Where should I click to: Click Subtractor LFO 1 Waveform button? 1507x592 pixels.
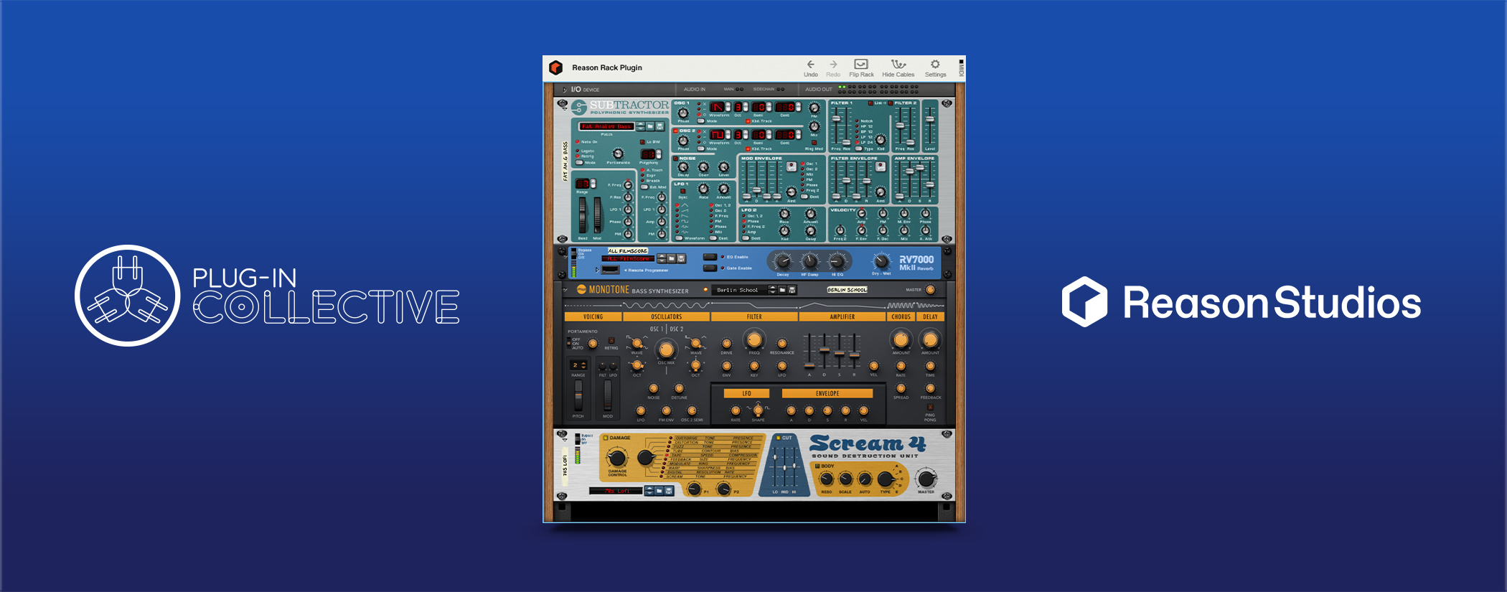pyautogui.click(x=677, y=238)
